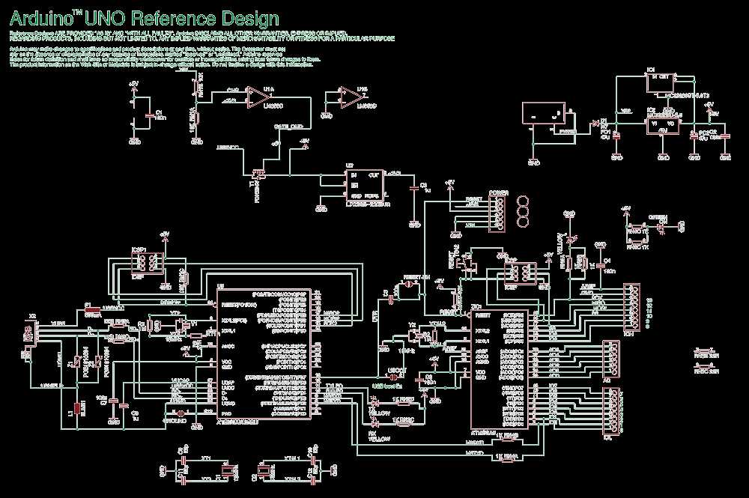Click the PC2 capacitor right of IC2

tap(694, 136)
